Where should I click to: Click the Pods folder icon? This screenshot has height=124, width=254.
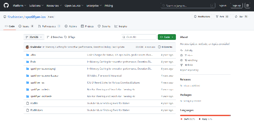click(x=28, y=62)
